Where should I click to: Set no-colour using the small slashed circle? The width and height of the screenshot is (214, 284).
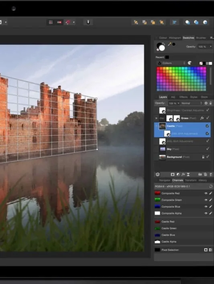click(157, 50)
